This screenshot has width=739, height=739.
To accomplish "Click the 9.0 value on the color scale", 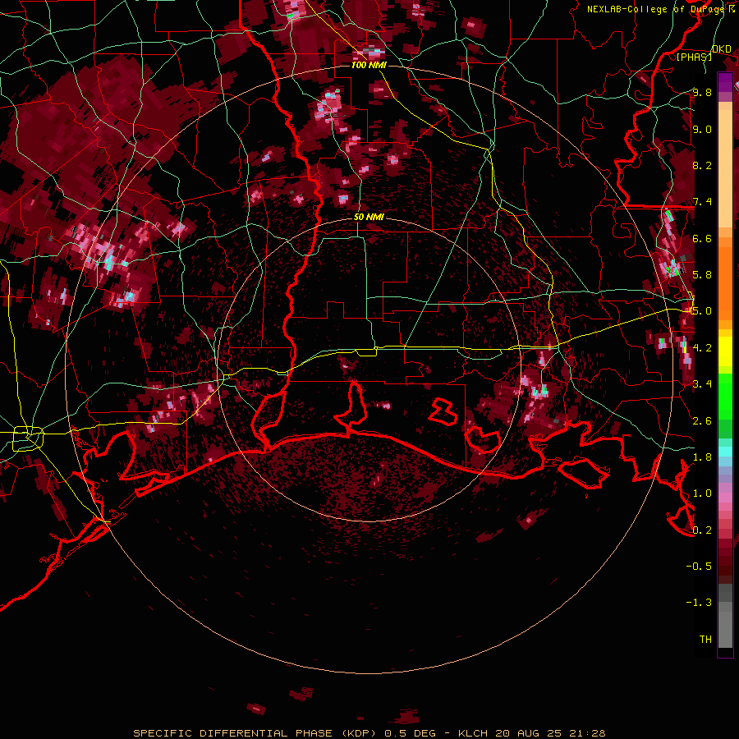I will click(702, 129).
